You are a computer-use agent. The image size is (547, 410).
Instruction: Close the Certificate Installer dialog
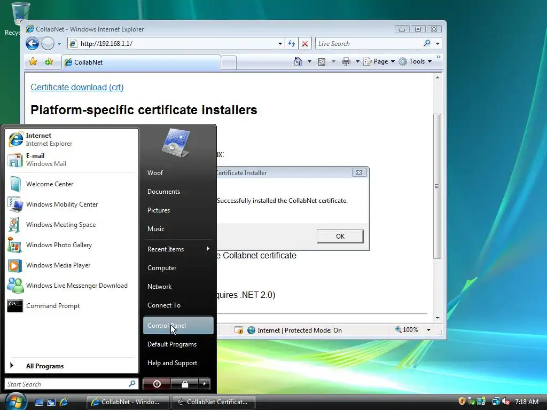coord(359,172)
